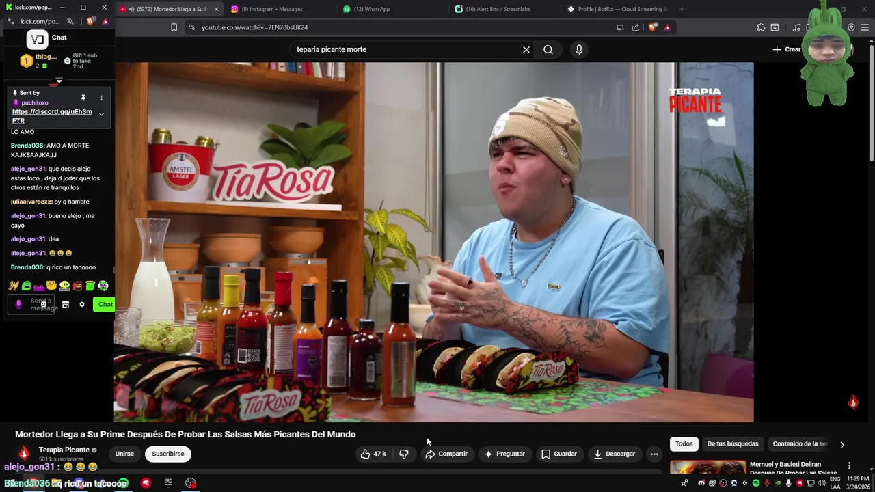The height and width of the screenshot is (492, 875).
Task: Switch to BotRix Profile tab
Action: [617, 9]
